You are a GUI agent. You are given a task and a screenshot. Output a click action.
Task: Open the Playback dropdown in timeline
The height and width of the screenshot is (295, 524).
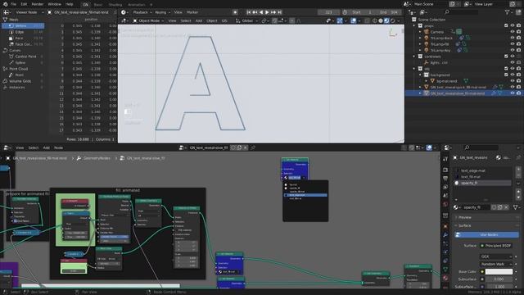pyautogui.click(x=142, y=12)
